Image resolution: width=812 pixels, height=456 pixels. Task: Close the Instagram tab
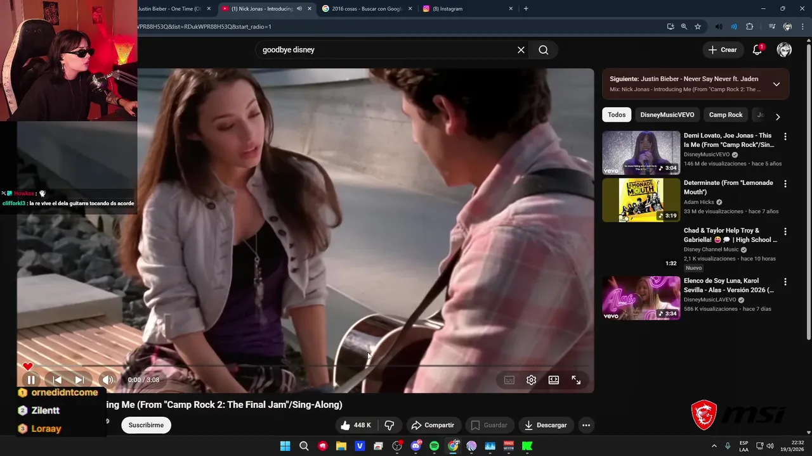pos(511,9)
